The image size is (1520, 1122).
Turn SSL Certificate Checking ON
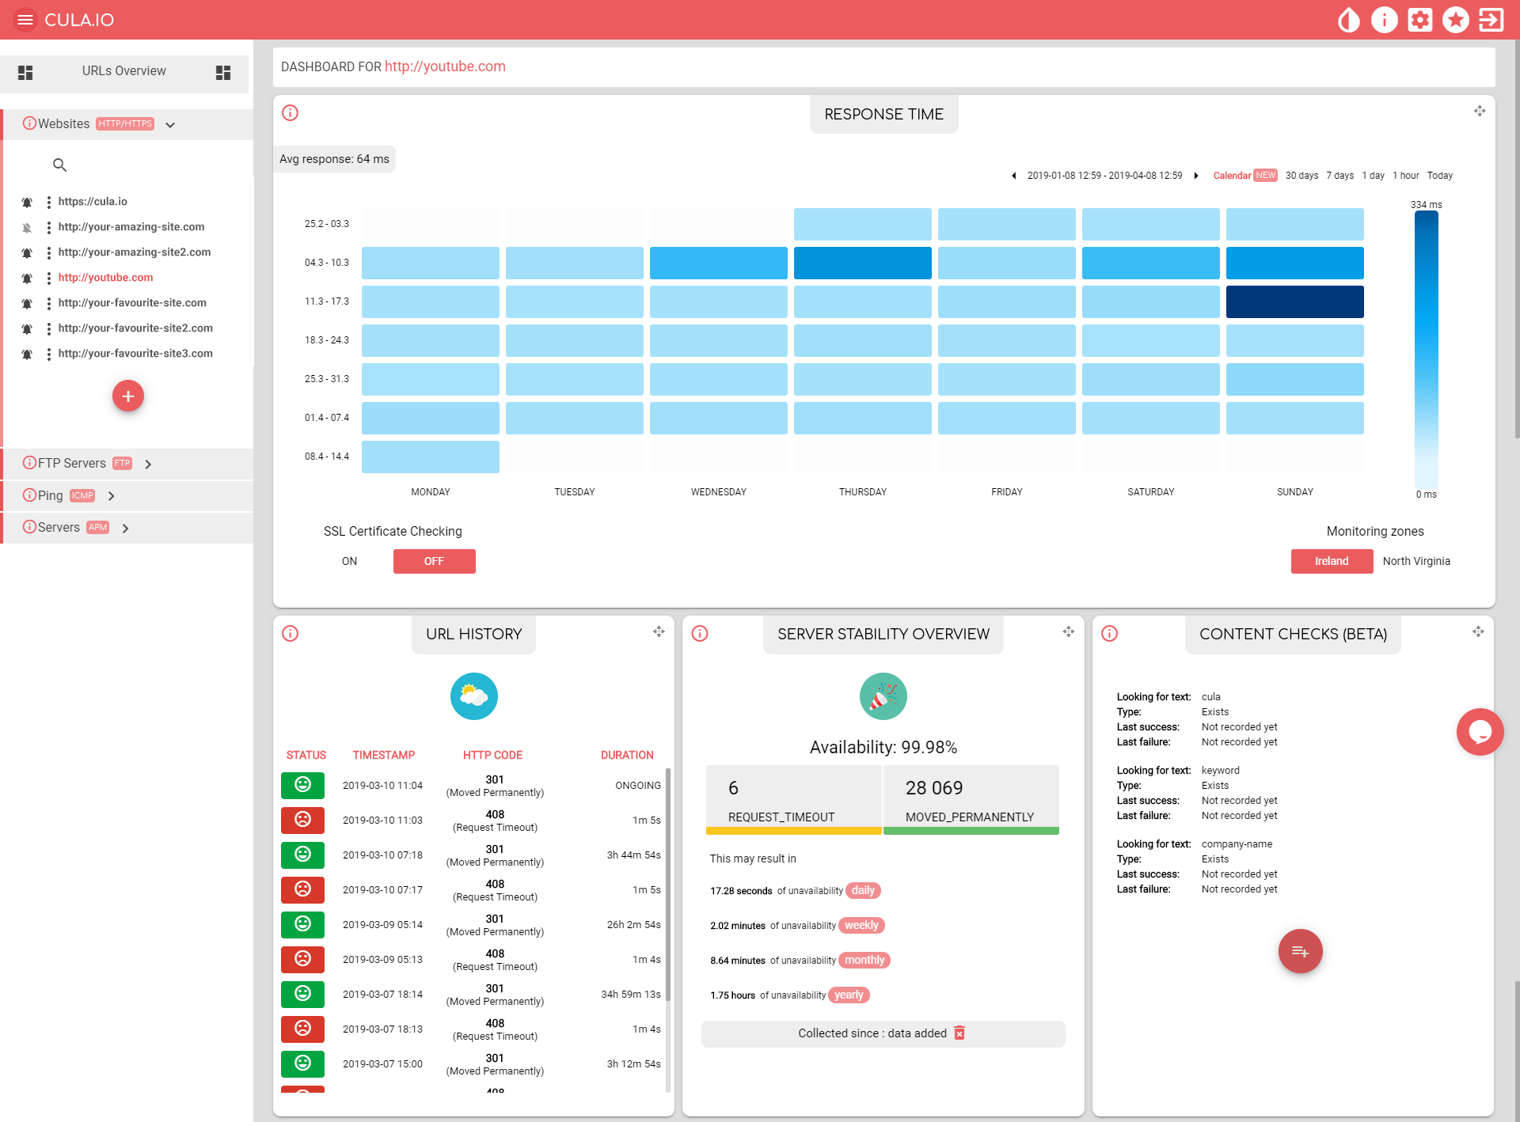(x=349, y=561)
